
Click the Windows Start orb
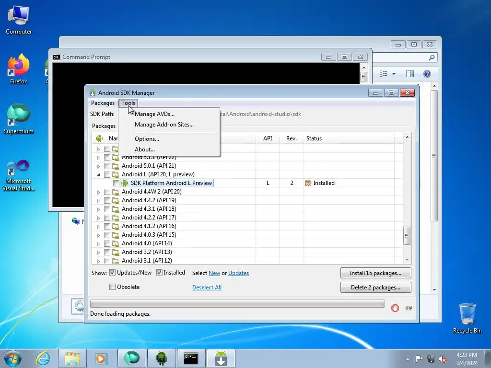(x=13, y=358)
